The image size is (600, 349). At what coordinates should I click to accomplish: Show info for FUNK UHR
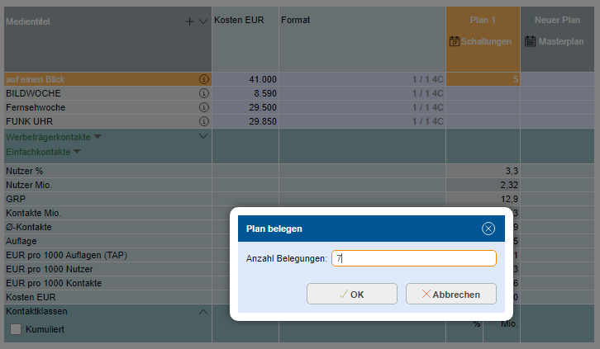(204, 121)
